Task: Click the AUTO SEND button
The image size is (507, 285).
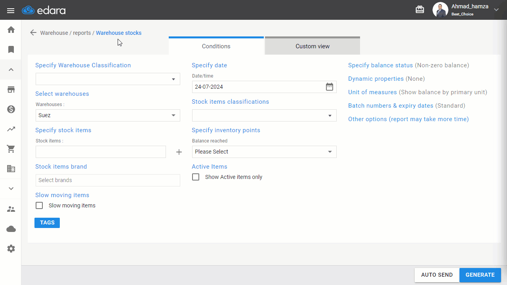Action: [x=437, y=275]
